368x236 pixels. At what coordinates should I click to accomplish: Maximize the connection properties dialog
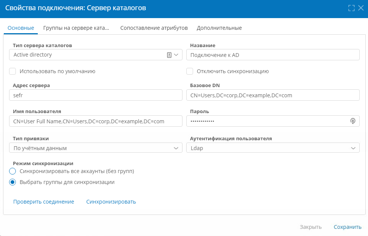(351, 8)
